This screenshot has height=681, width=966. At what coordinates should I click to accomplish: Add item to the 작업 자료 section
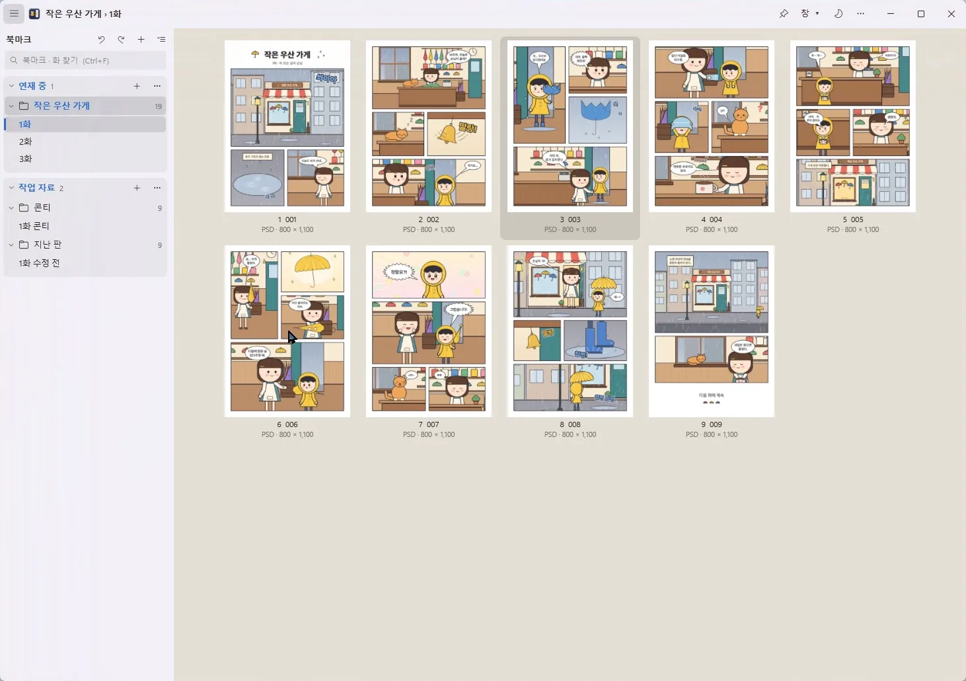pyautogui.click(x=137, y=188)
